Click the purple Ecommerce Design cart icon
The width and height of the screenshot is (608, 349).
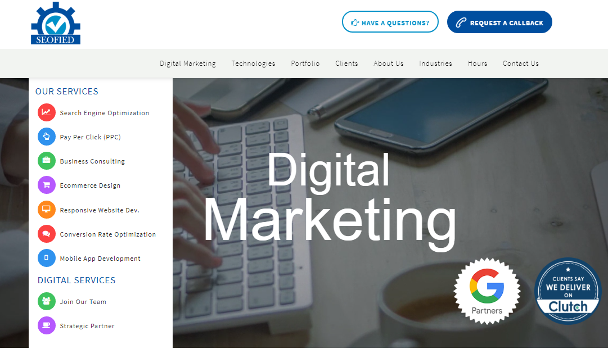click(47, 185)
